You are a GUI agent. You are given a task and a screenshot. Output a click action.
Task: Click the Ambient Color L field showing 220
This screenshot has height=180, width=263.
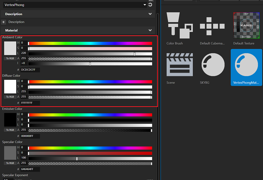click(24, 53)
